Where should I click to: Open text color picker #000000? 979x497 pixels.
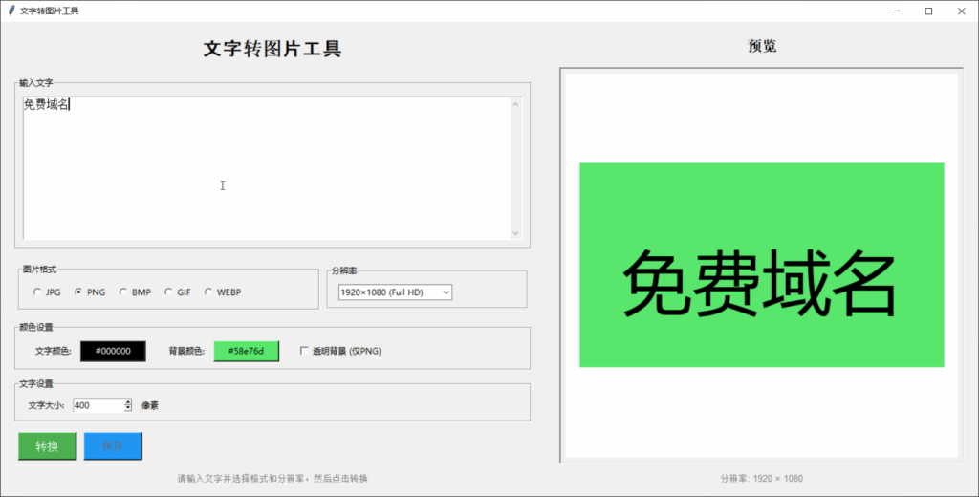point(113,351)
